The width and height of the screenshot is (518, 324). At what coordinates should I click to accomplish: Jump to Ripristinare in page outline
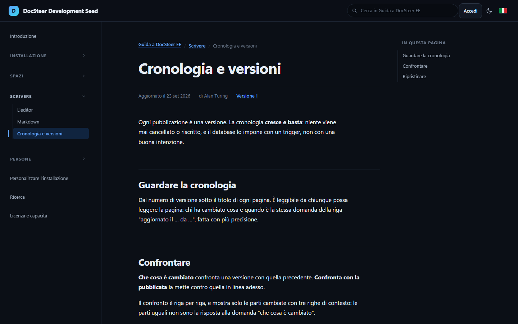[414, 77]
